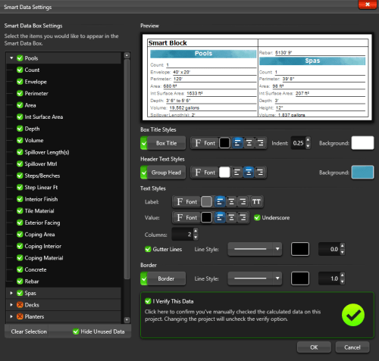Image resolution: width=379 pixels, height=361 pixels.
Task: Uncheck I Verify This Data
Action: 148,301
